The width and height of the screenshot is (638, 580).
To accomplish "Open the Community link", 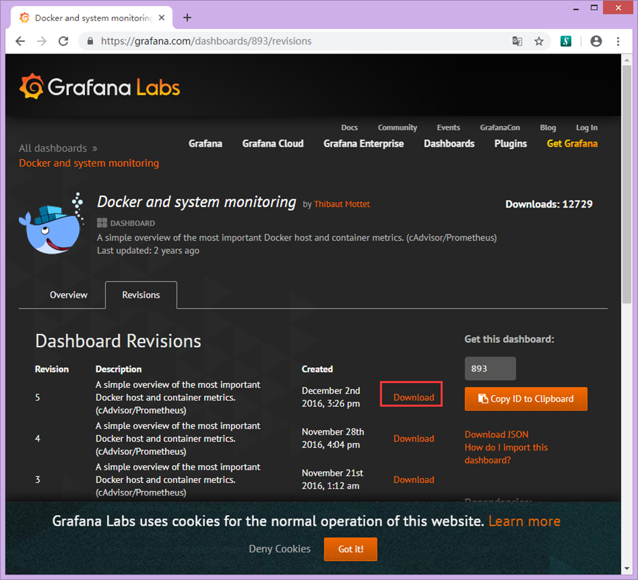I will click(x=397, y=128).
